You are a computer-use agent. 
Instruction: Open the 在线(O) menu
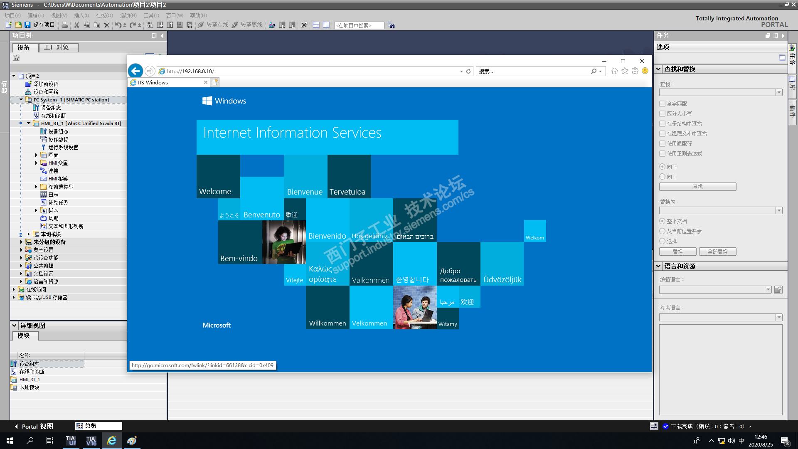click(x=104, y=15)
